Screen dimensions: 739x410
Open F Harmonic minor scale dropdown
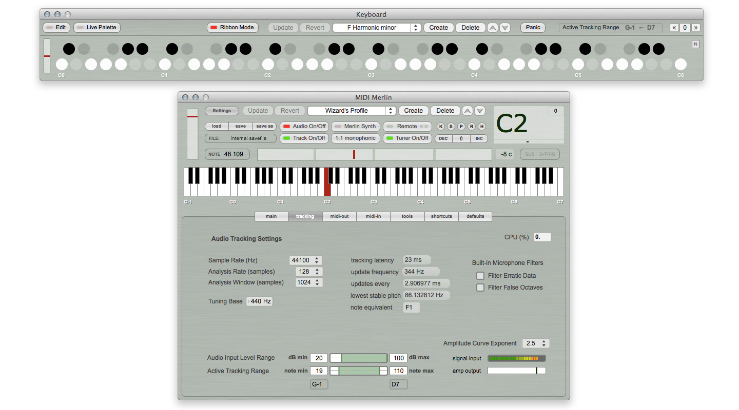tap(377, 28)
